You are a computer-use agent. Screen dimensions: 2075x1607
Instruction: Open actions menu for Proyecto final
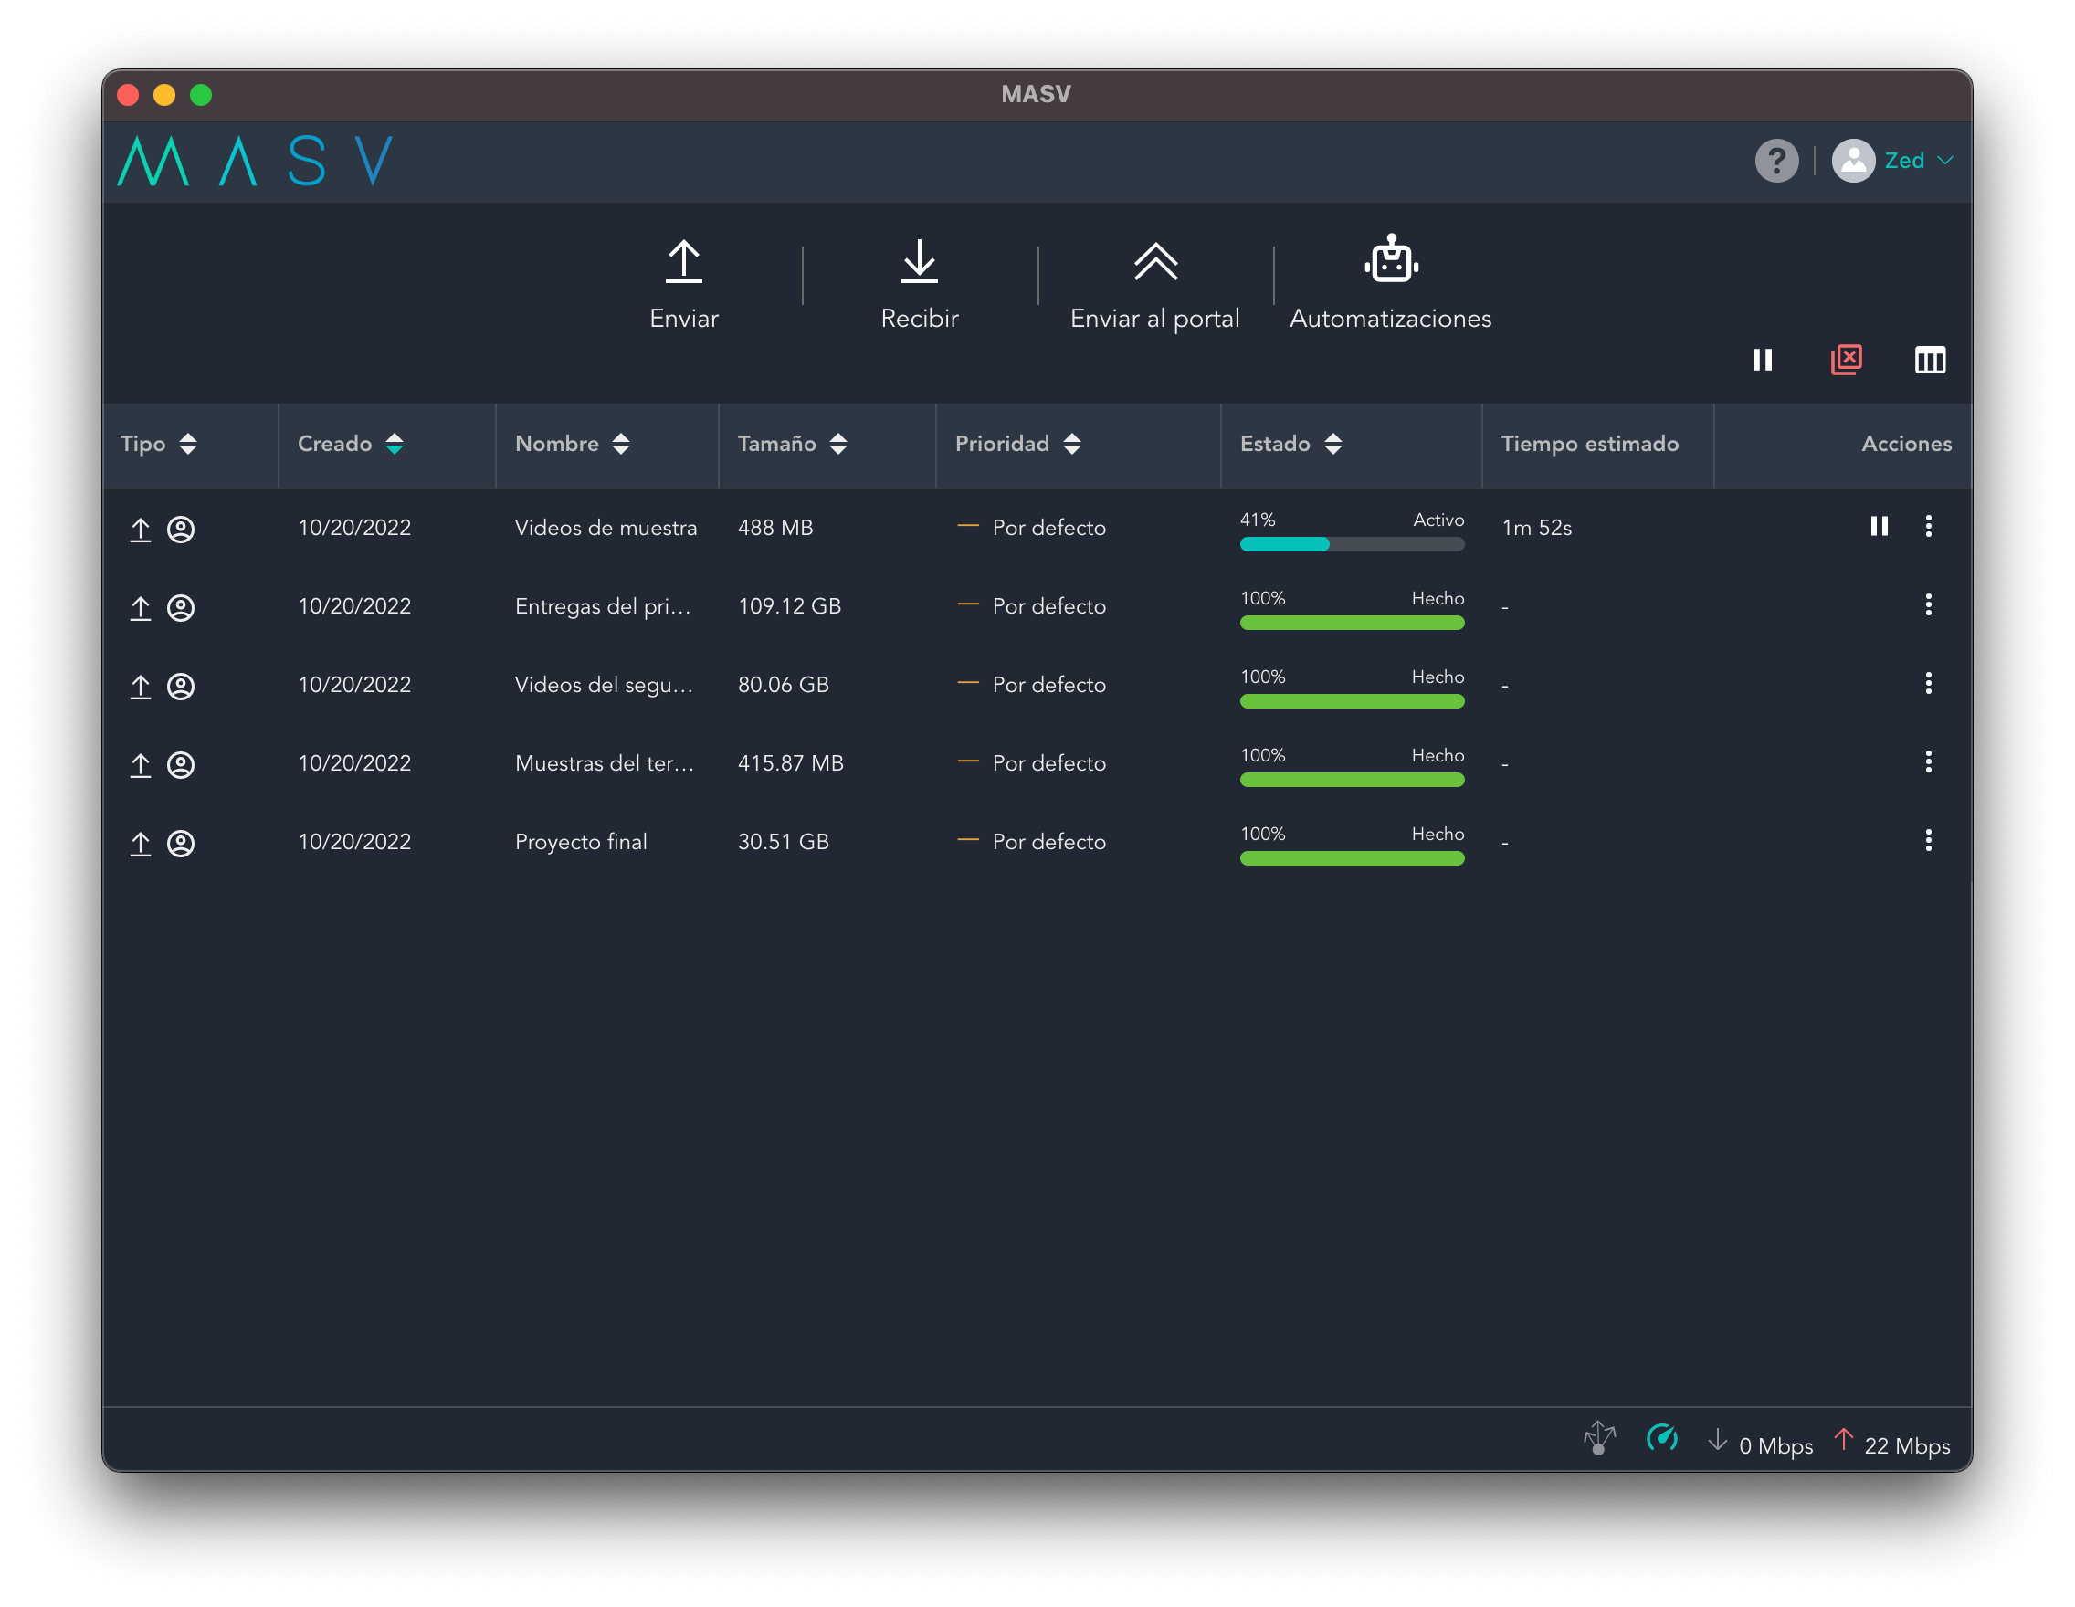1928,841
